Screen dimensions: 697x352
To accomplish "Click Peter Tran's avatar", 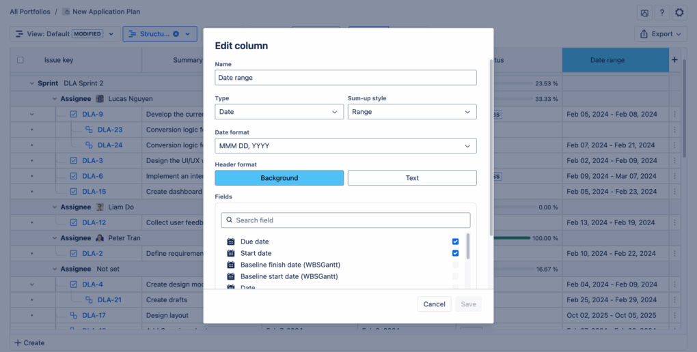I will tap(100, 238).
